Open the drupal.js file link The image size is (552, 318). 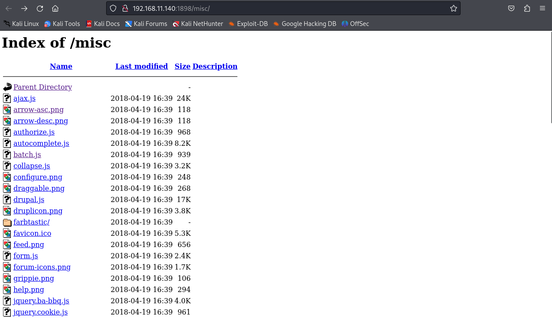(29, 199)
